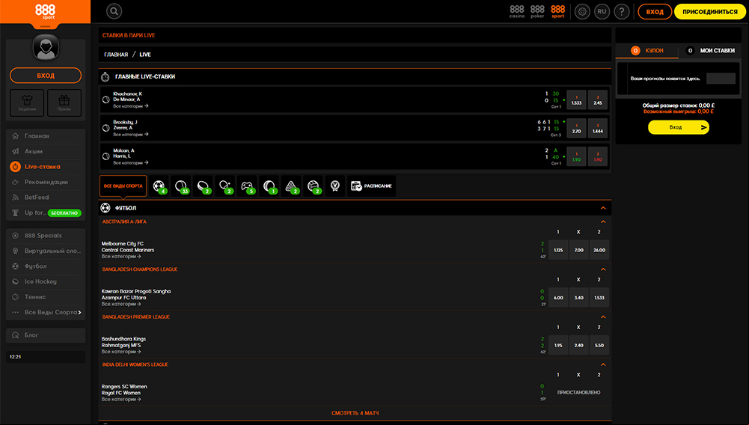Click the football icon in Футбол header

(x=106, y=208)
